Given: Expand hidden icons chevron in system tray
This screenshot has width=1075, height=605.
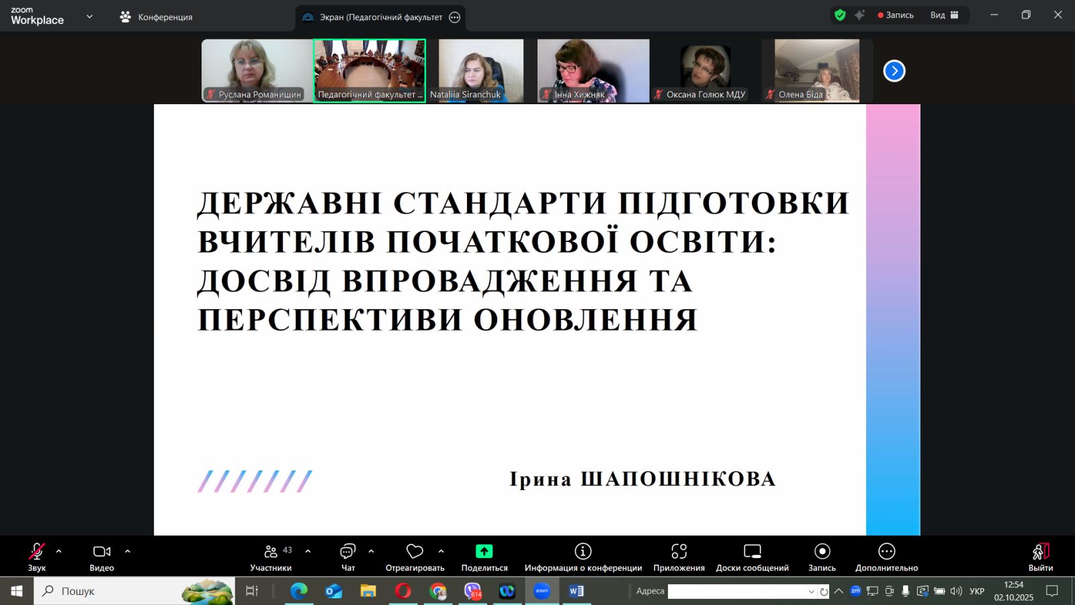Looking at the screenshot, I should coord(837,592).
